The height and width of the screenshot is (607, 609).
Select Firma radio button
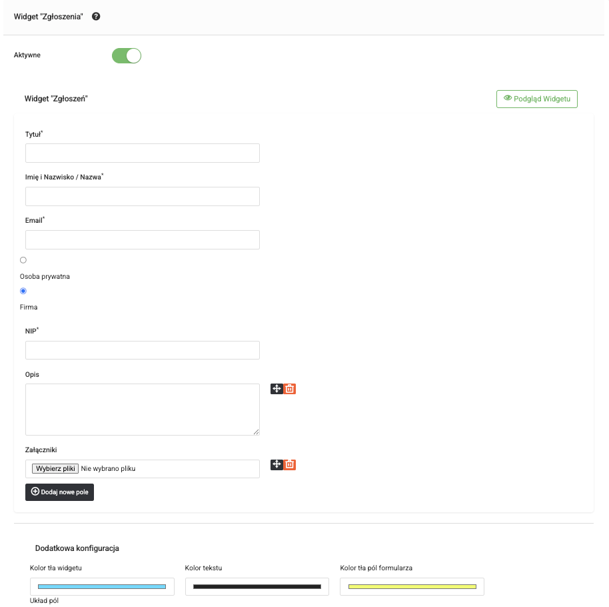click(23, 291)
